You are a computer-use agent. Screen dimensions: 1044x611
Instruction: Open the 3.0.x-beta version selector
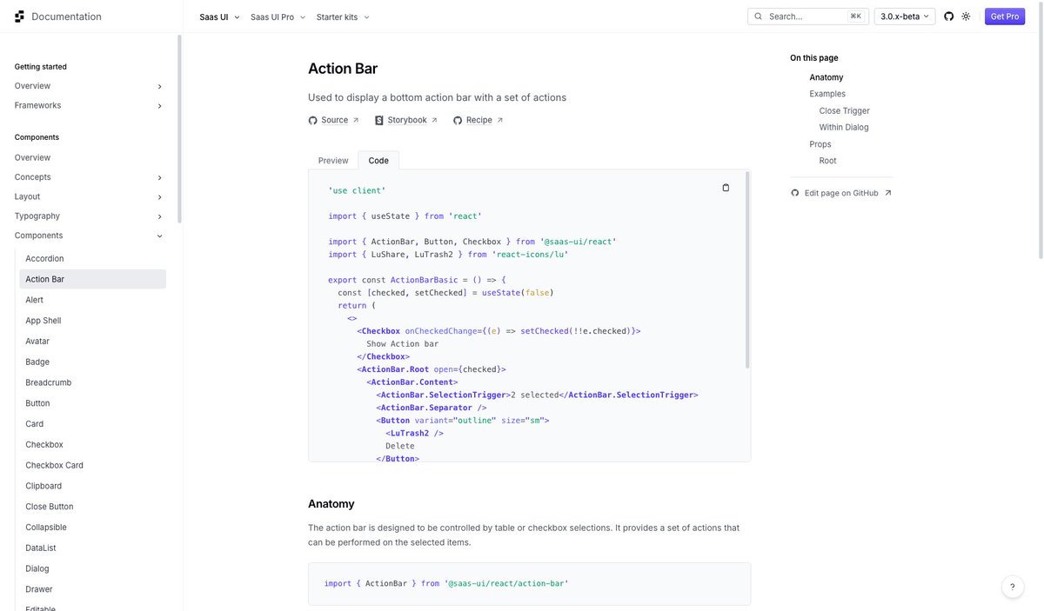point(905,17)
